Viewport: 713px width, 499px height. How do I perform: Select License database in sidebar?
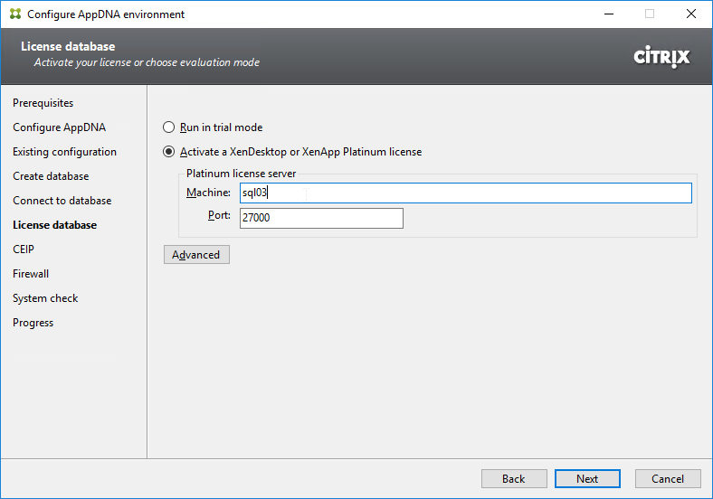(x=54, y=225)
